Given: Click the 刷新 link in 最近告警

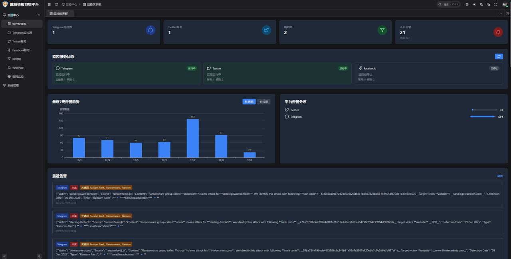Looking at the screenshot, I should click(500, 176).
